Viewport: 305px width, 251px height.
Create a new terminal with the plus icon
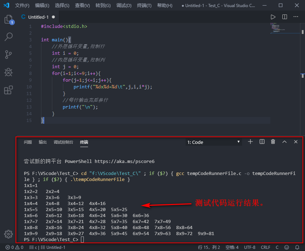point(250,141)
